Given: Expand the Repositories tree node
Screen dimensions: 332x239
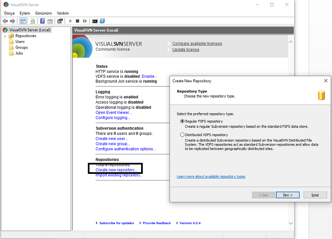Looking at the screenshot, I should pyautogui.click(x=5, y=36).
